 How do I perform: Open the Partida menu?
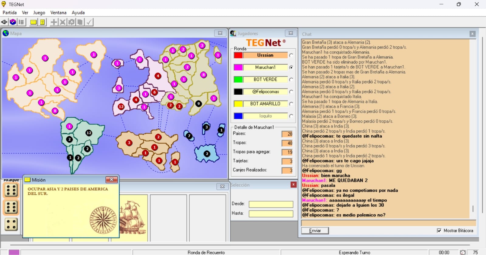tap(10, 12)
